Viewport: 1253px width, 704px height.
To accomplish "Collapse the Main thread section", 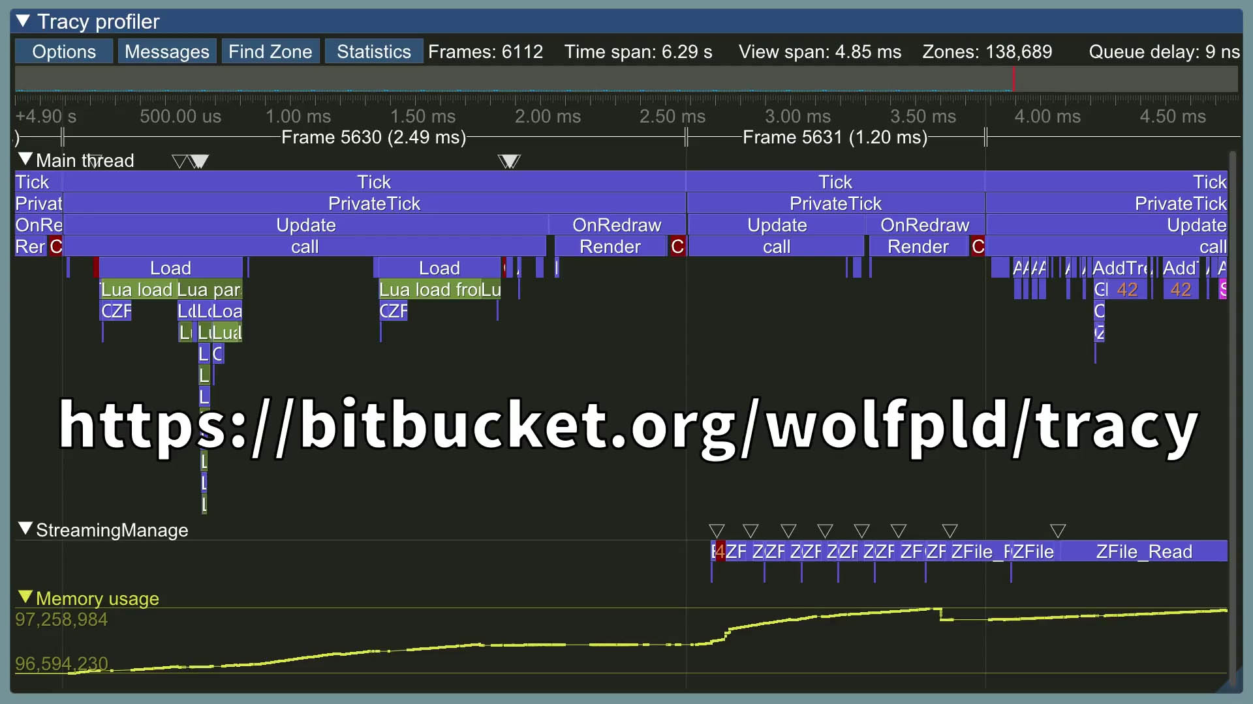I will [25, 159].
